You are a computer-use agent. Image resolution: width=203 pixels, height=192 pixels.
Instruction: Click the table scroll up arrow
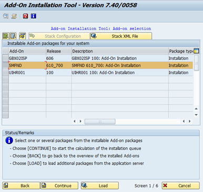point(196,109)
